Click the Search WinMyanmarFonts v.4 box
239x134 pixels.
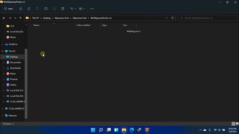click(208, 18)
